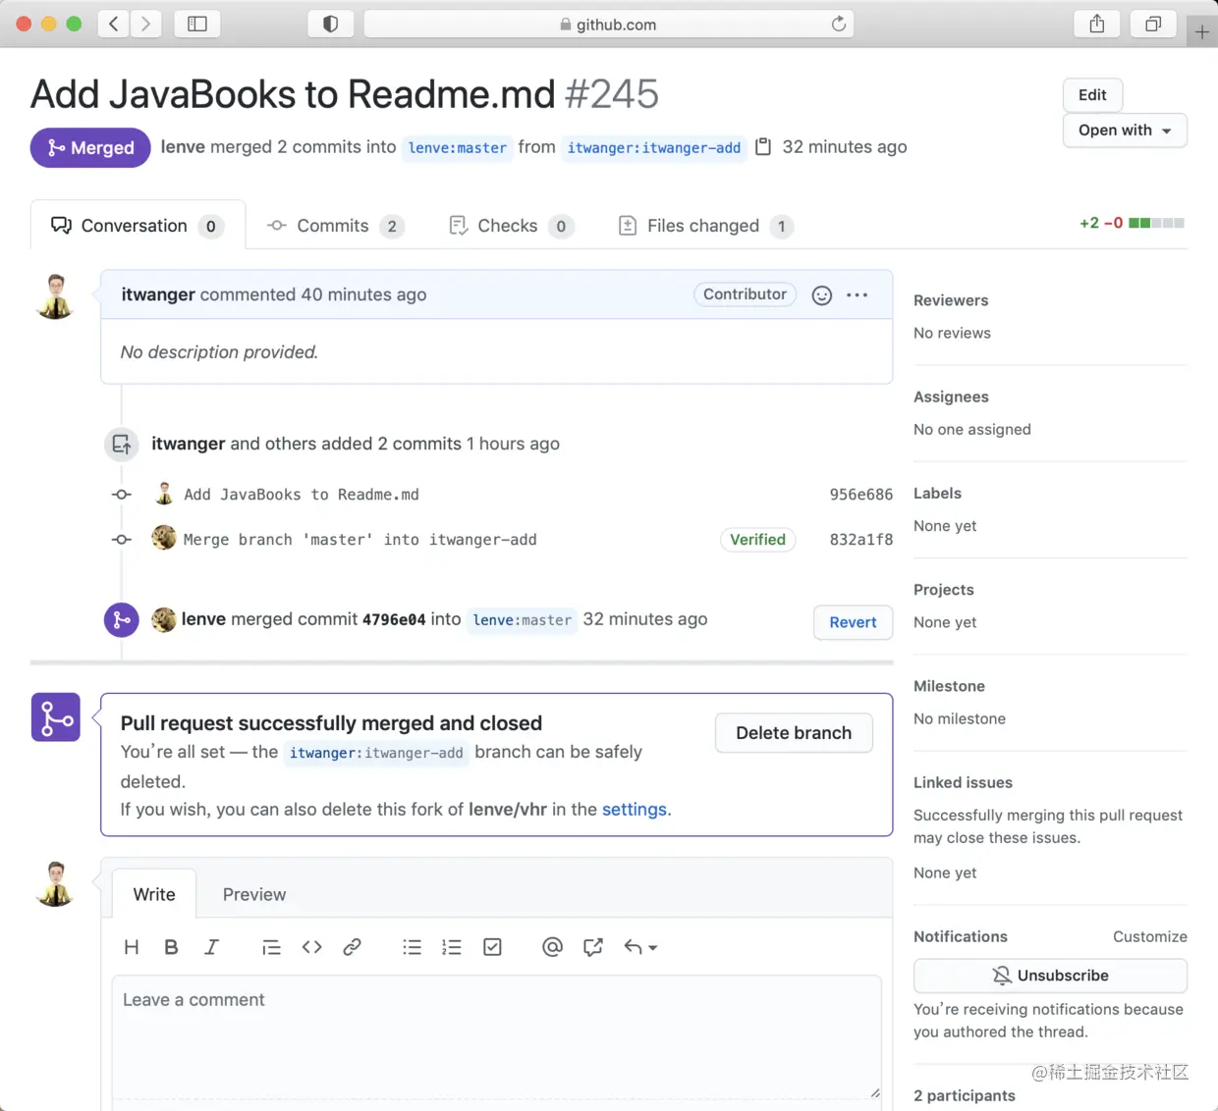
Task: Click the purple Merged status badge
Action: tap(90, 147)
